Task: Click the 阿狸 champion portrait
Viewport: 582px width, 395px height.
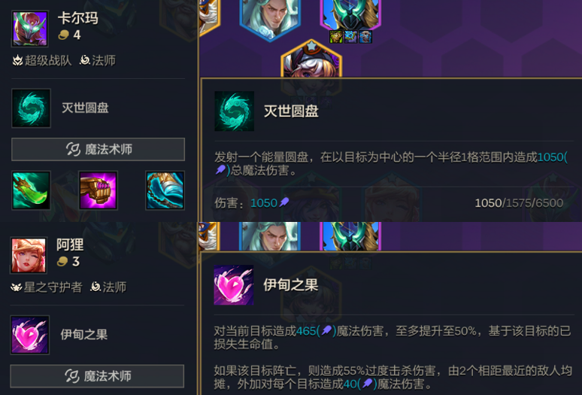Action: [29, 255]
